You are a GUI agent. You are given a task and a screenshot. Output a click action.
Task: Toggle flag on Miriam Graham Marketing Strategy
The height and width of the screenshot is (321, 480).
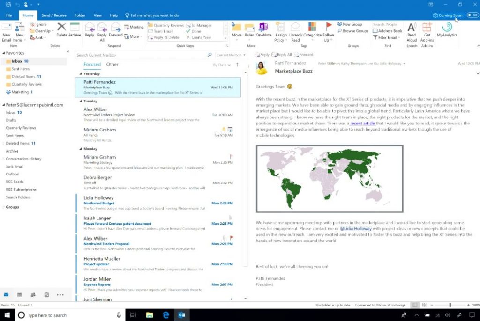point(232,157)
